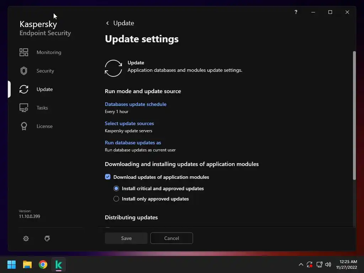This screenshot has width=364, height=273.
Task: Launch Google Chrome from the taskbar
Action: point(43,264)
